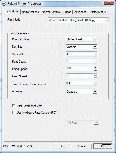Increase Feed Speed with up arrow
116x153 pixels.
coord(95,75)
